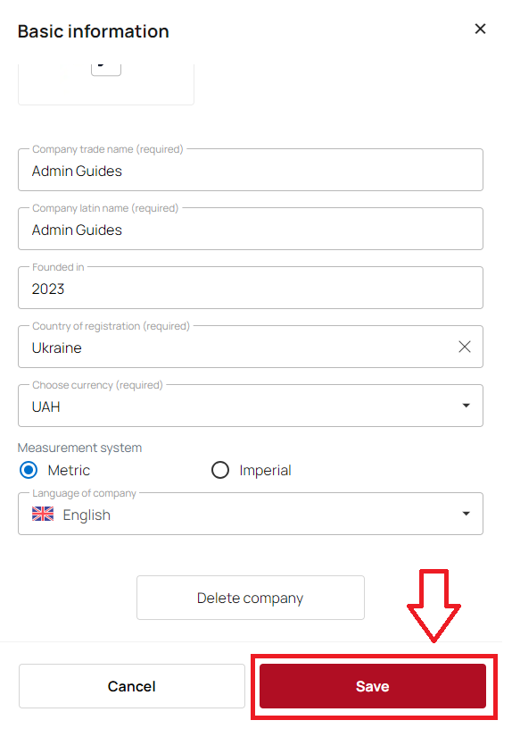This screenshot has width=512, height=737.
Task: Click the small logo upload icon
Action: (106, 69)
